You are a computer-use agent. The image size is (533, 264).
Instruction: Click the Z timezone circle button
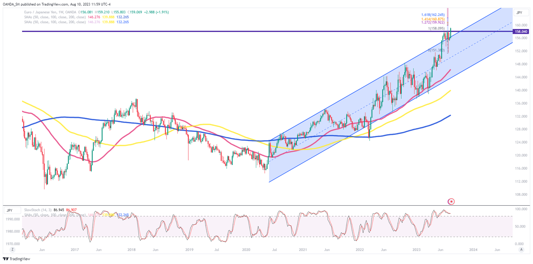(13, 250)
